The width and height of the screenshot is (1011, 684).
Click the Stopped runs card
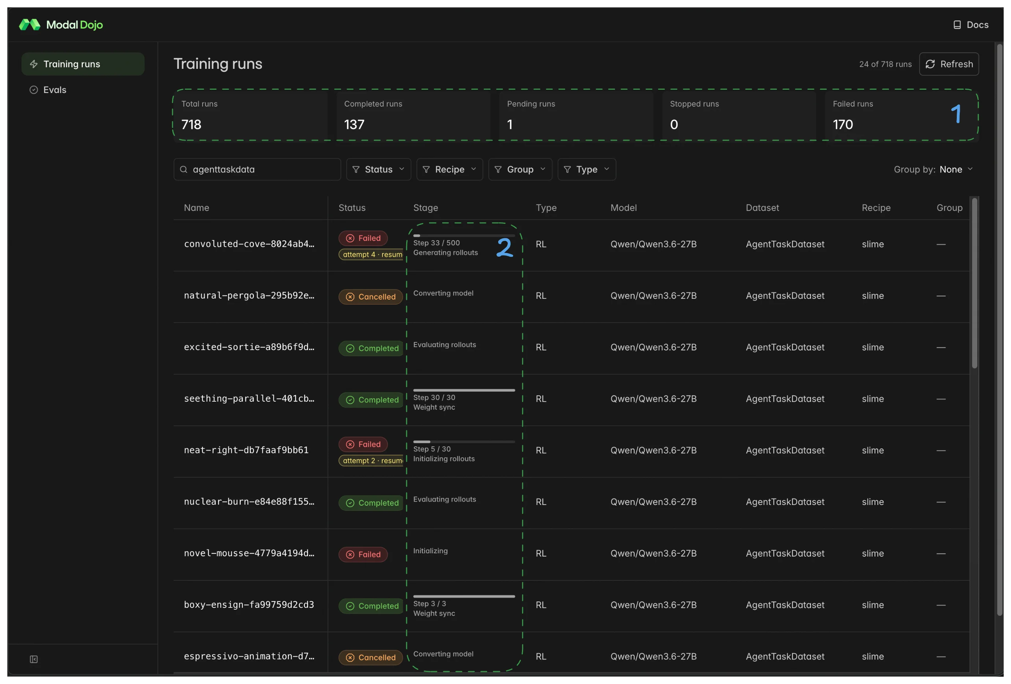[739, 116]
